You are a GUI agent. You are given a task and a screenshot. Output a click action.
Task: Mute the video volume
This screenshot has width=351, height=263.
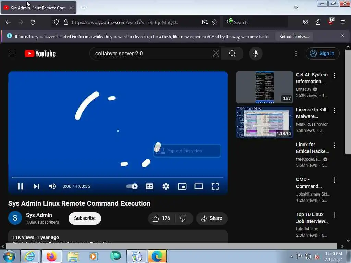coord(52,186)
